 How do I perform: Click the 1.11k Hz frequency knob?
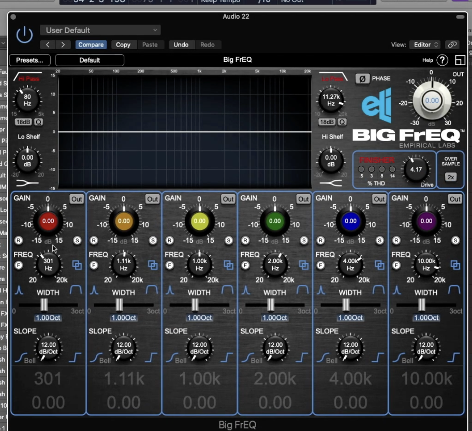pyautogui.click(x=124, y=265)
